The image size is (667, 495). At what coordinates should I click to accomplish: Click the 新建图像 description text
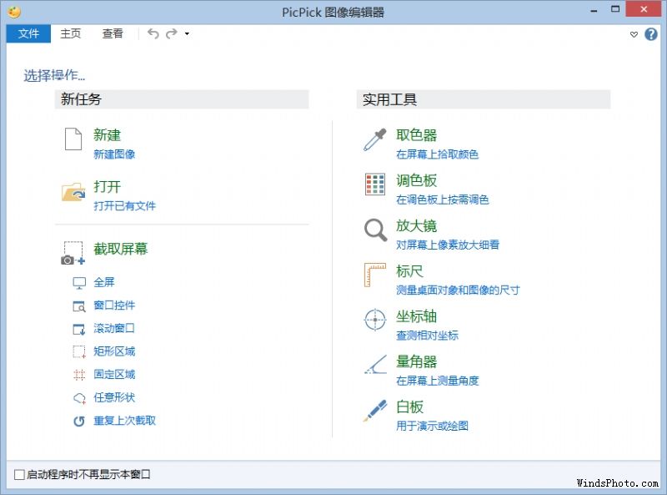point(114,154)
